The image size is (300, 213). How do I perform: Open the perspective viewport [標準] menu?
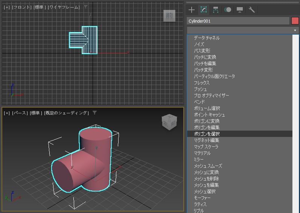pyautogui.click(x=36, y=113)
